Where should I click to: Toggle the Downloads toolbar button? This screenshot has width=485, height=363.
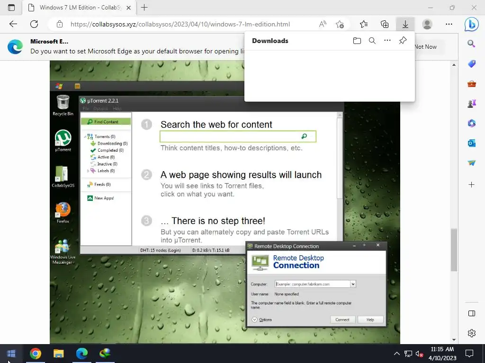(405, 24)
